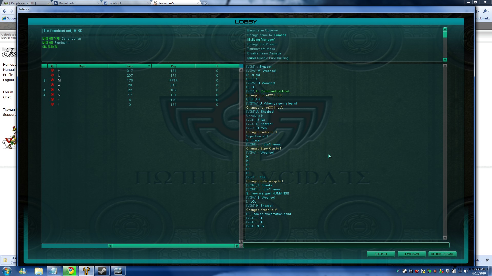The image size is (492, 276).
Task: Click browser forward arrow
Action: click(12, 11)
